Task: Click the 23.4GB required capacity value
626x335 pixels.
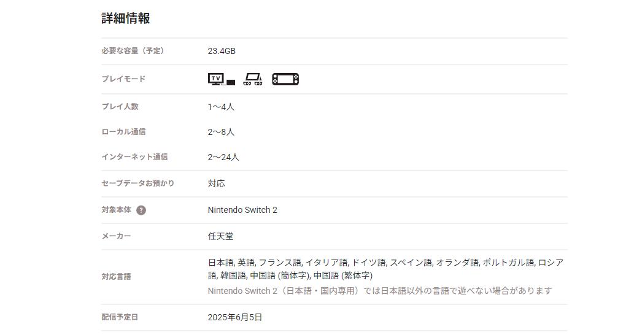Action: point(222,52)
